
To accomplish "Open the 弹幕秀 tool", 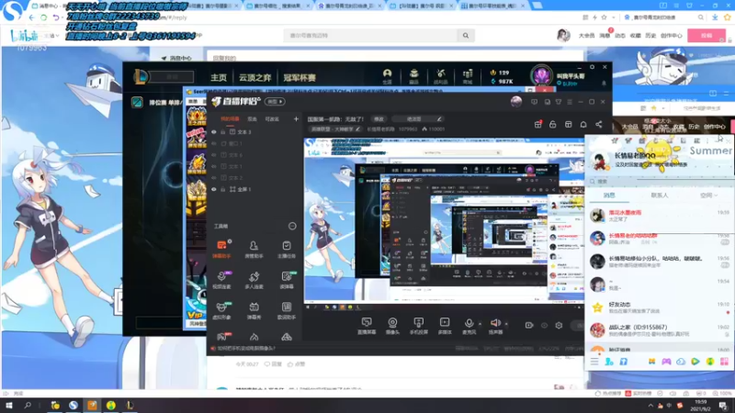I will point(254,310).
